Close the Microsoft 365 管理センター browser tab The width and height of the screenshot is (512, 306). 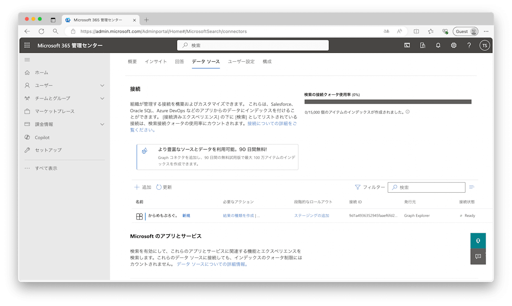point(134,20)
